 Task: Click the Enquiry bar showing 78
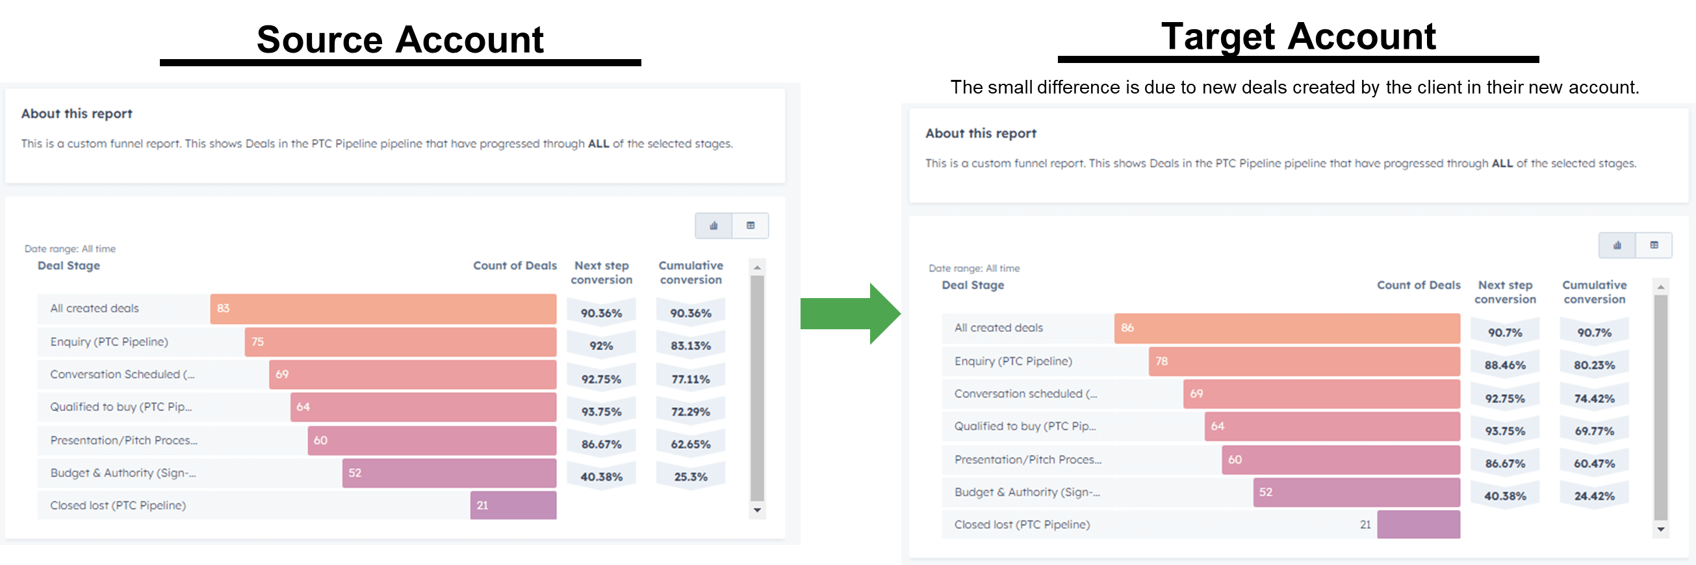1304,361
